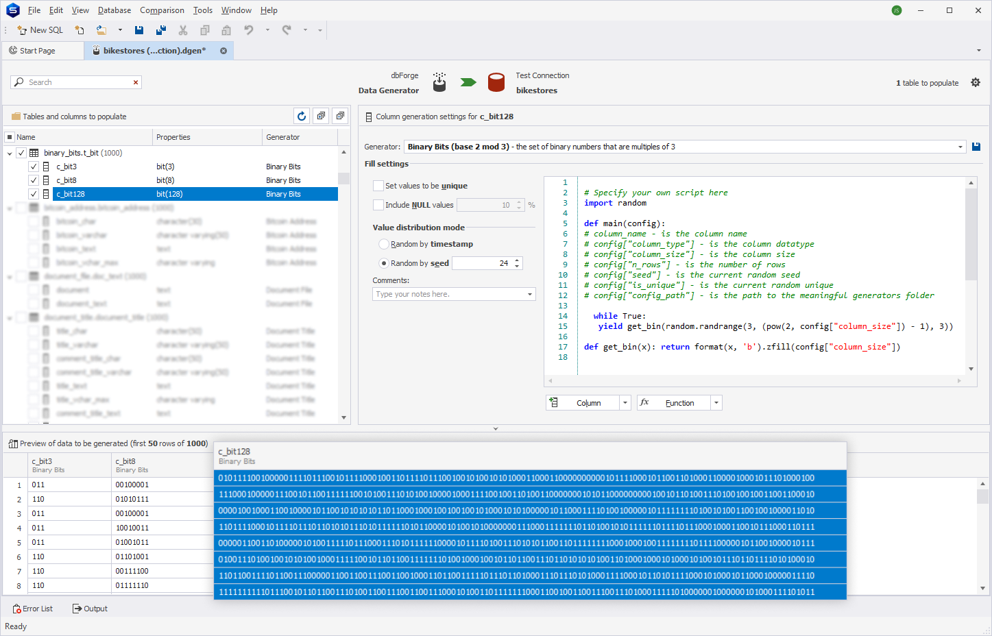Click the JS user account icon
This screenshot has width=992, height=636.
click(897, 10)
